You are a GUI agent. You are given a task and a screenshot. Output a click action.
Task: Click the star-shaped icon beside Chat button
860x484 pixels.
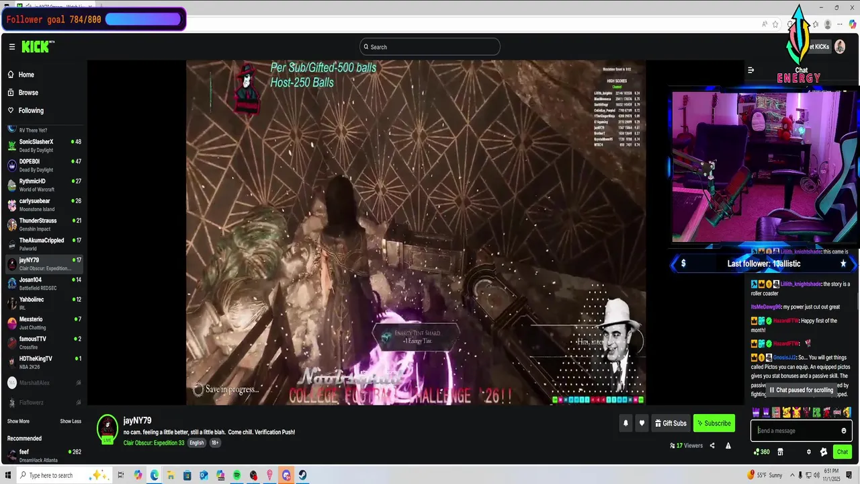click(x=824, y=452)
